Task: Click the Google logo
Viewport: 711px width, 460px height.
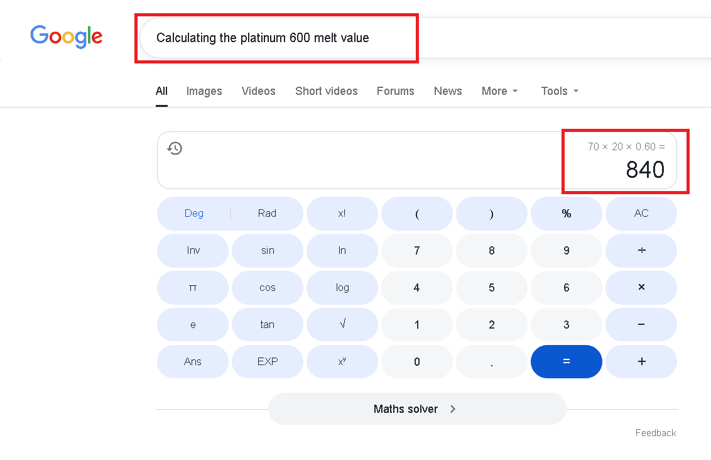Action: [66, 36]
